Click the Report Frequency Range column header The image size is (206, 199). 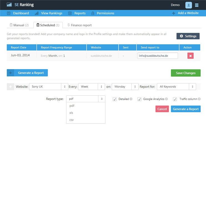point(62,47)
